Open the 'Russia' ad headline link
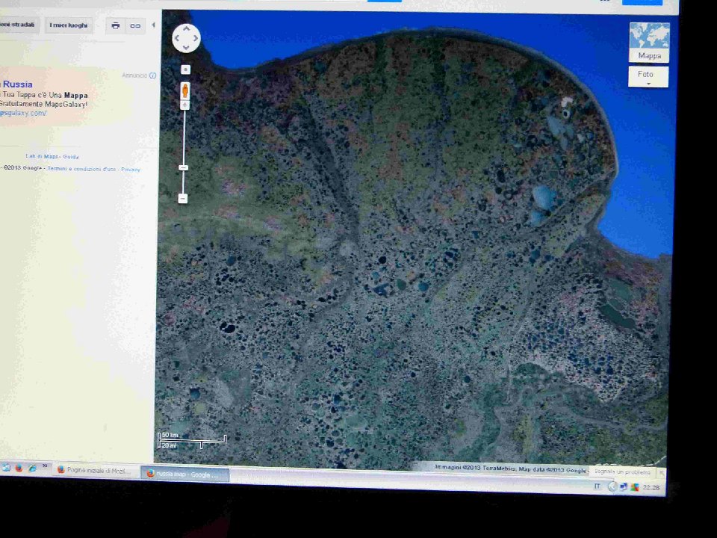This screenshot has width=717, height=538. [17, 84]
